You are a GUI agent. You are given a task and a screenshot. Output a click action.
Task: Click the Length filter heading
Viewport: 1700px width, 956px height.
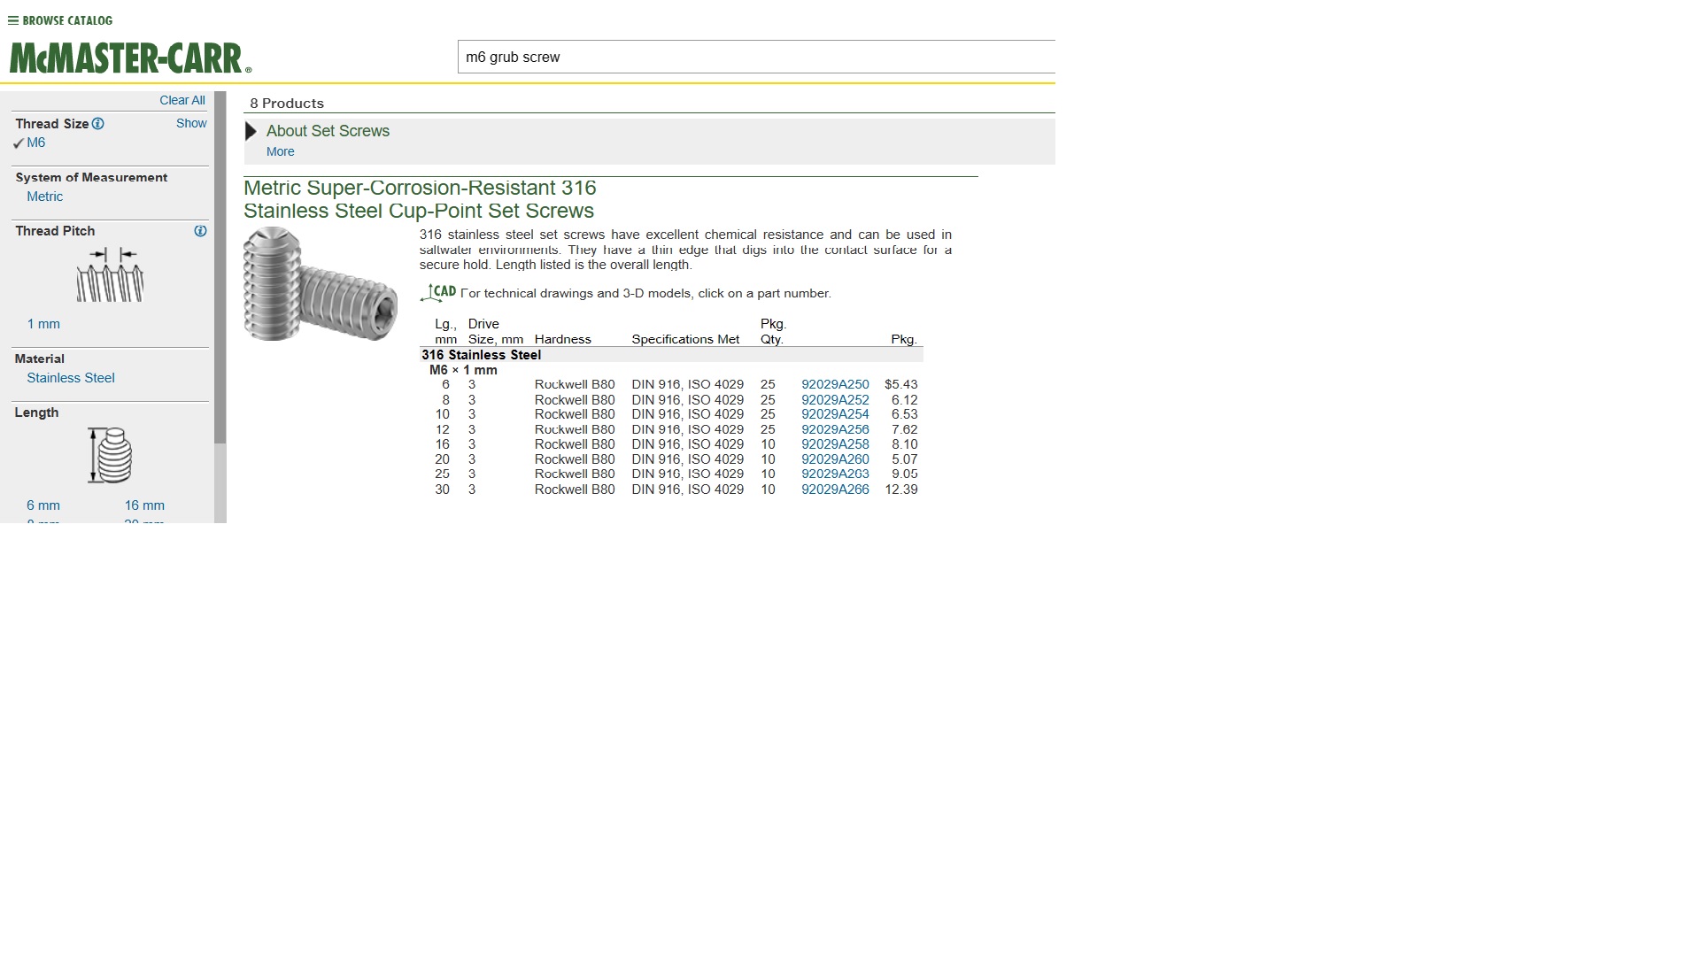point(36,412)
